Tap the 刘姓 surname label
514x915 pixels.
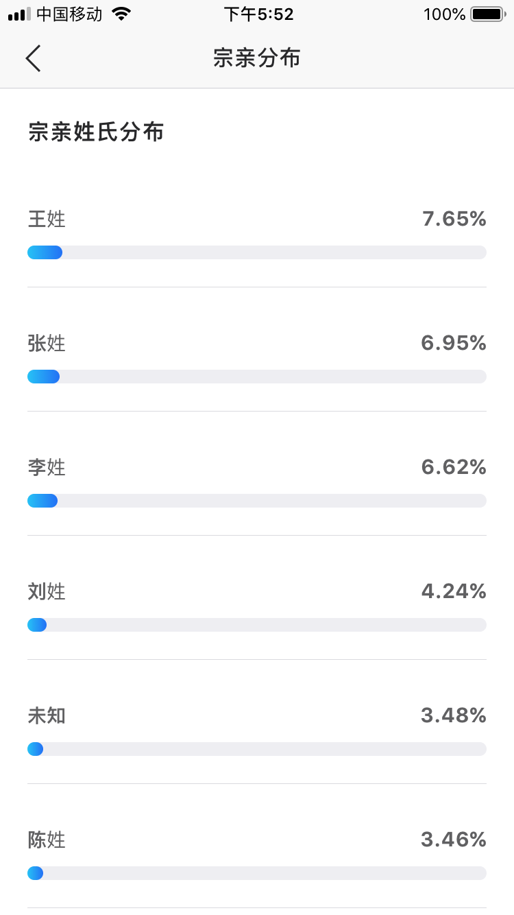[47, 591]
